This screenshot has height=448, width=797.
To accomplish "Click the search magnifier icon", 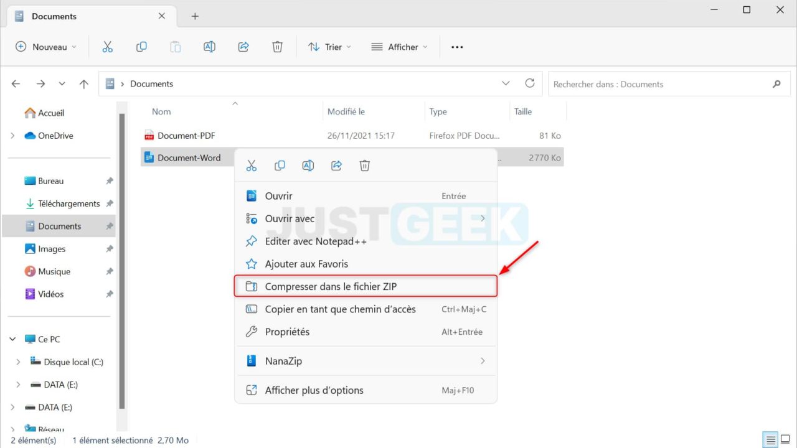I will pyautogui.click(x=776, y=84).
